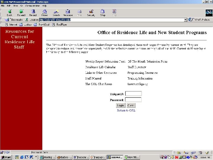Click The ORL Chat Room text

[x=99, y=84]
